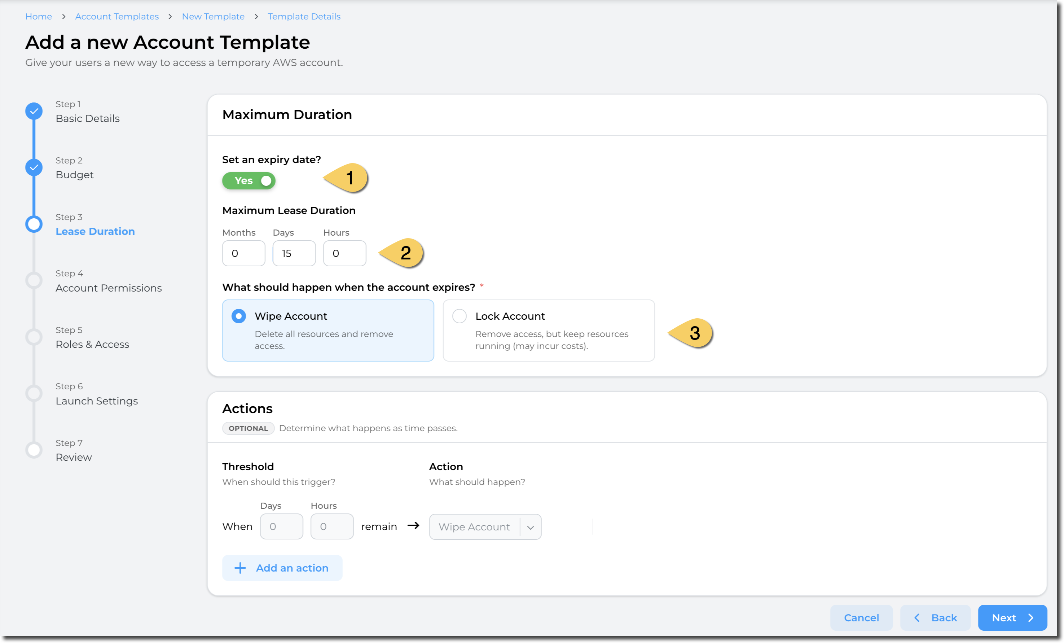
Task: Click the maximum lease Days input field
Action: 294,253
